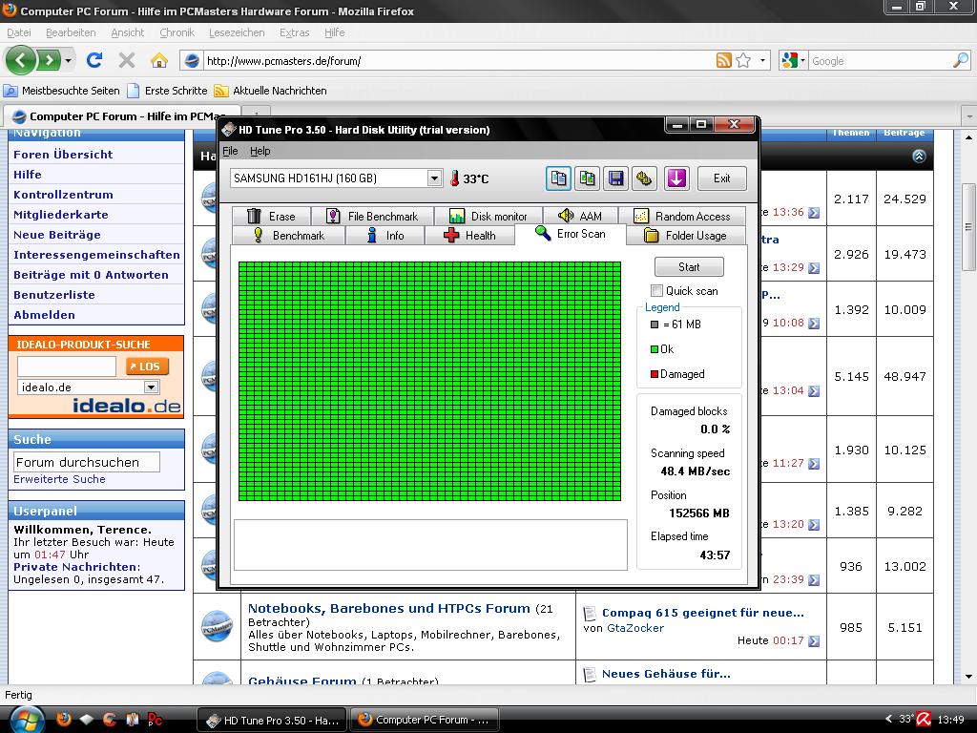Start the error scan

pos(689,267)
